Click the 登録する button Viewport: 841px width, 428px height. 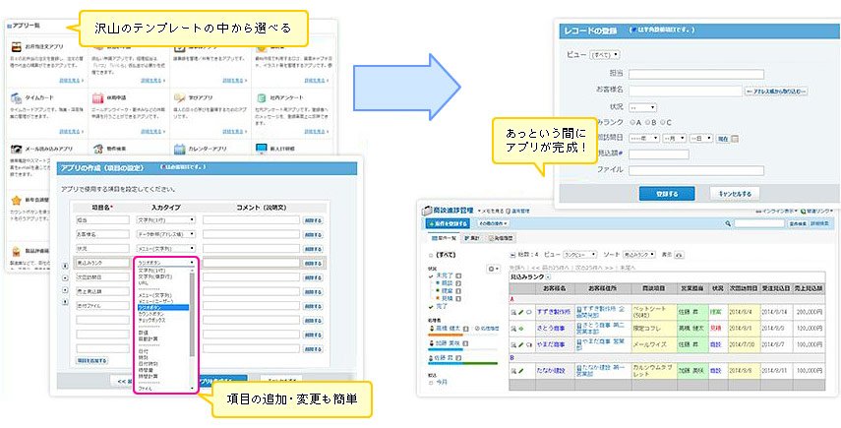[x=667, y=194]
